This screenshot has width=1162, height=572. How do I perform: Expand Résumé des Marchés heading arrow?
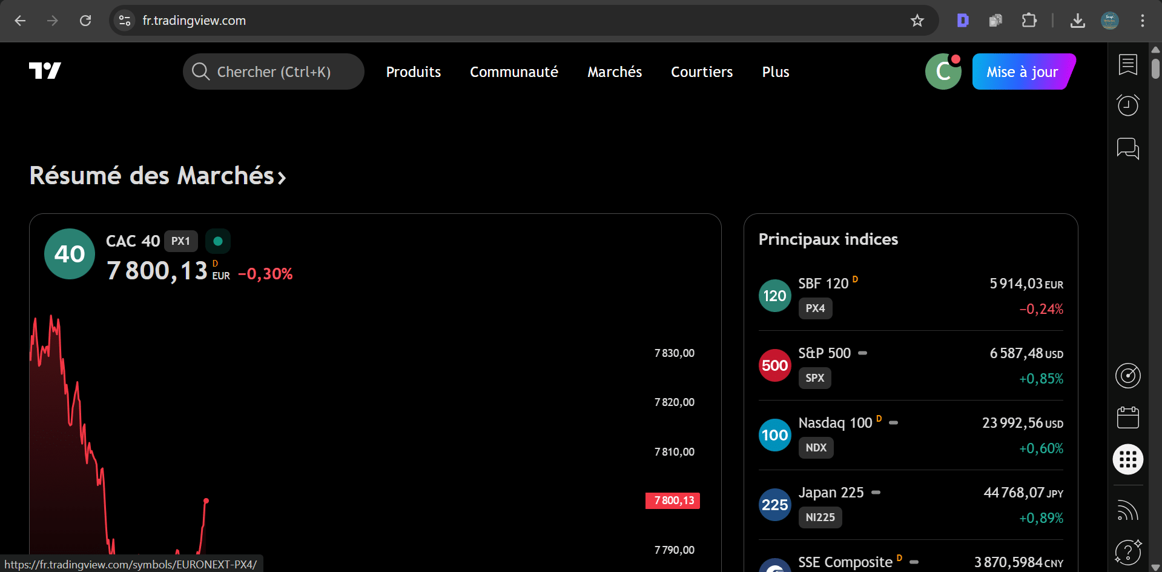(282, 177)
